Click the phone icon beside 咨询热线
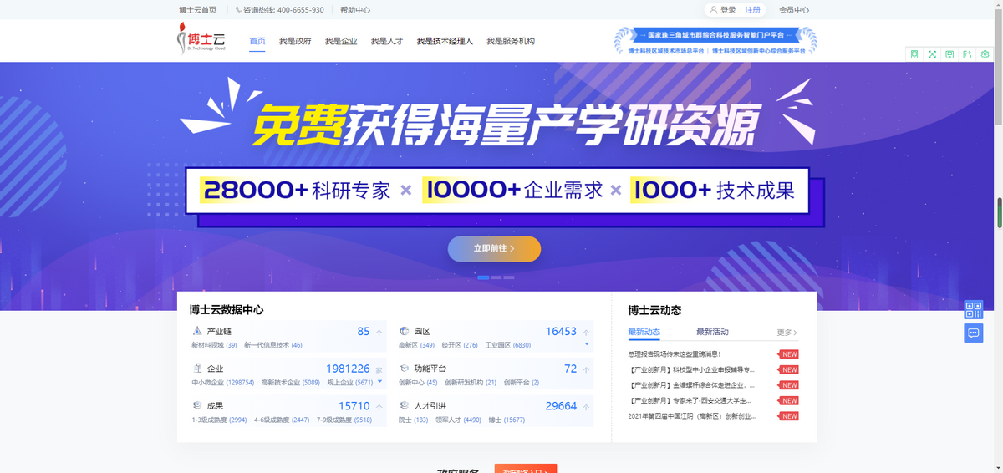The image size is (1003, 473). pos(239,10)
